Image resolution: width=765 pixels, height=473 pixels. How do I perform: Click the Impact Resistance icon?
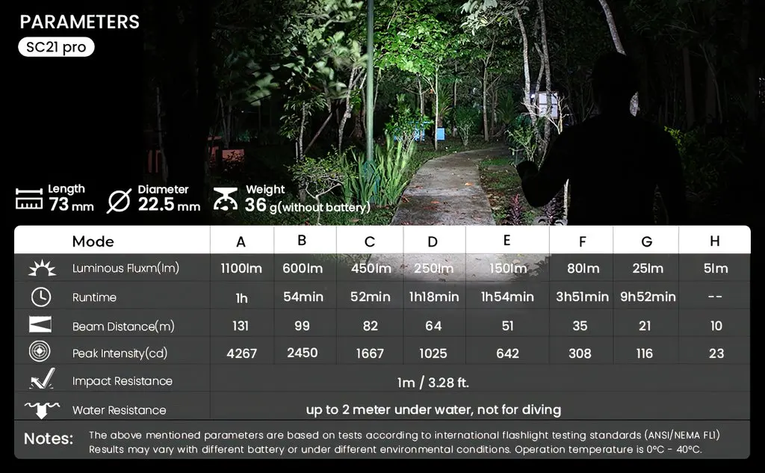pos(42,379)
